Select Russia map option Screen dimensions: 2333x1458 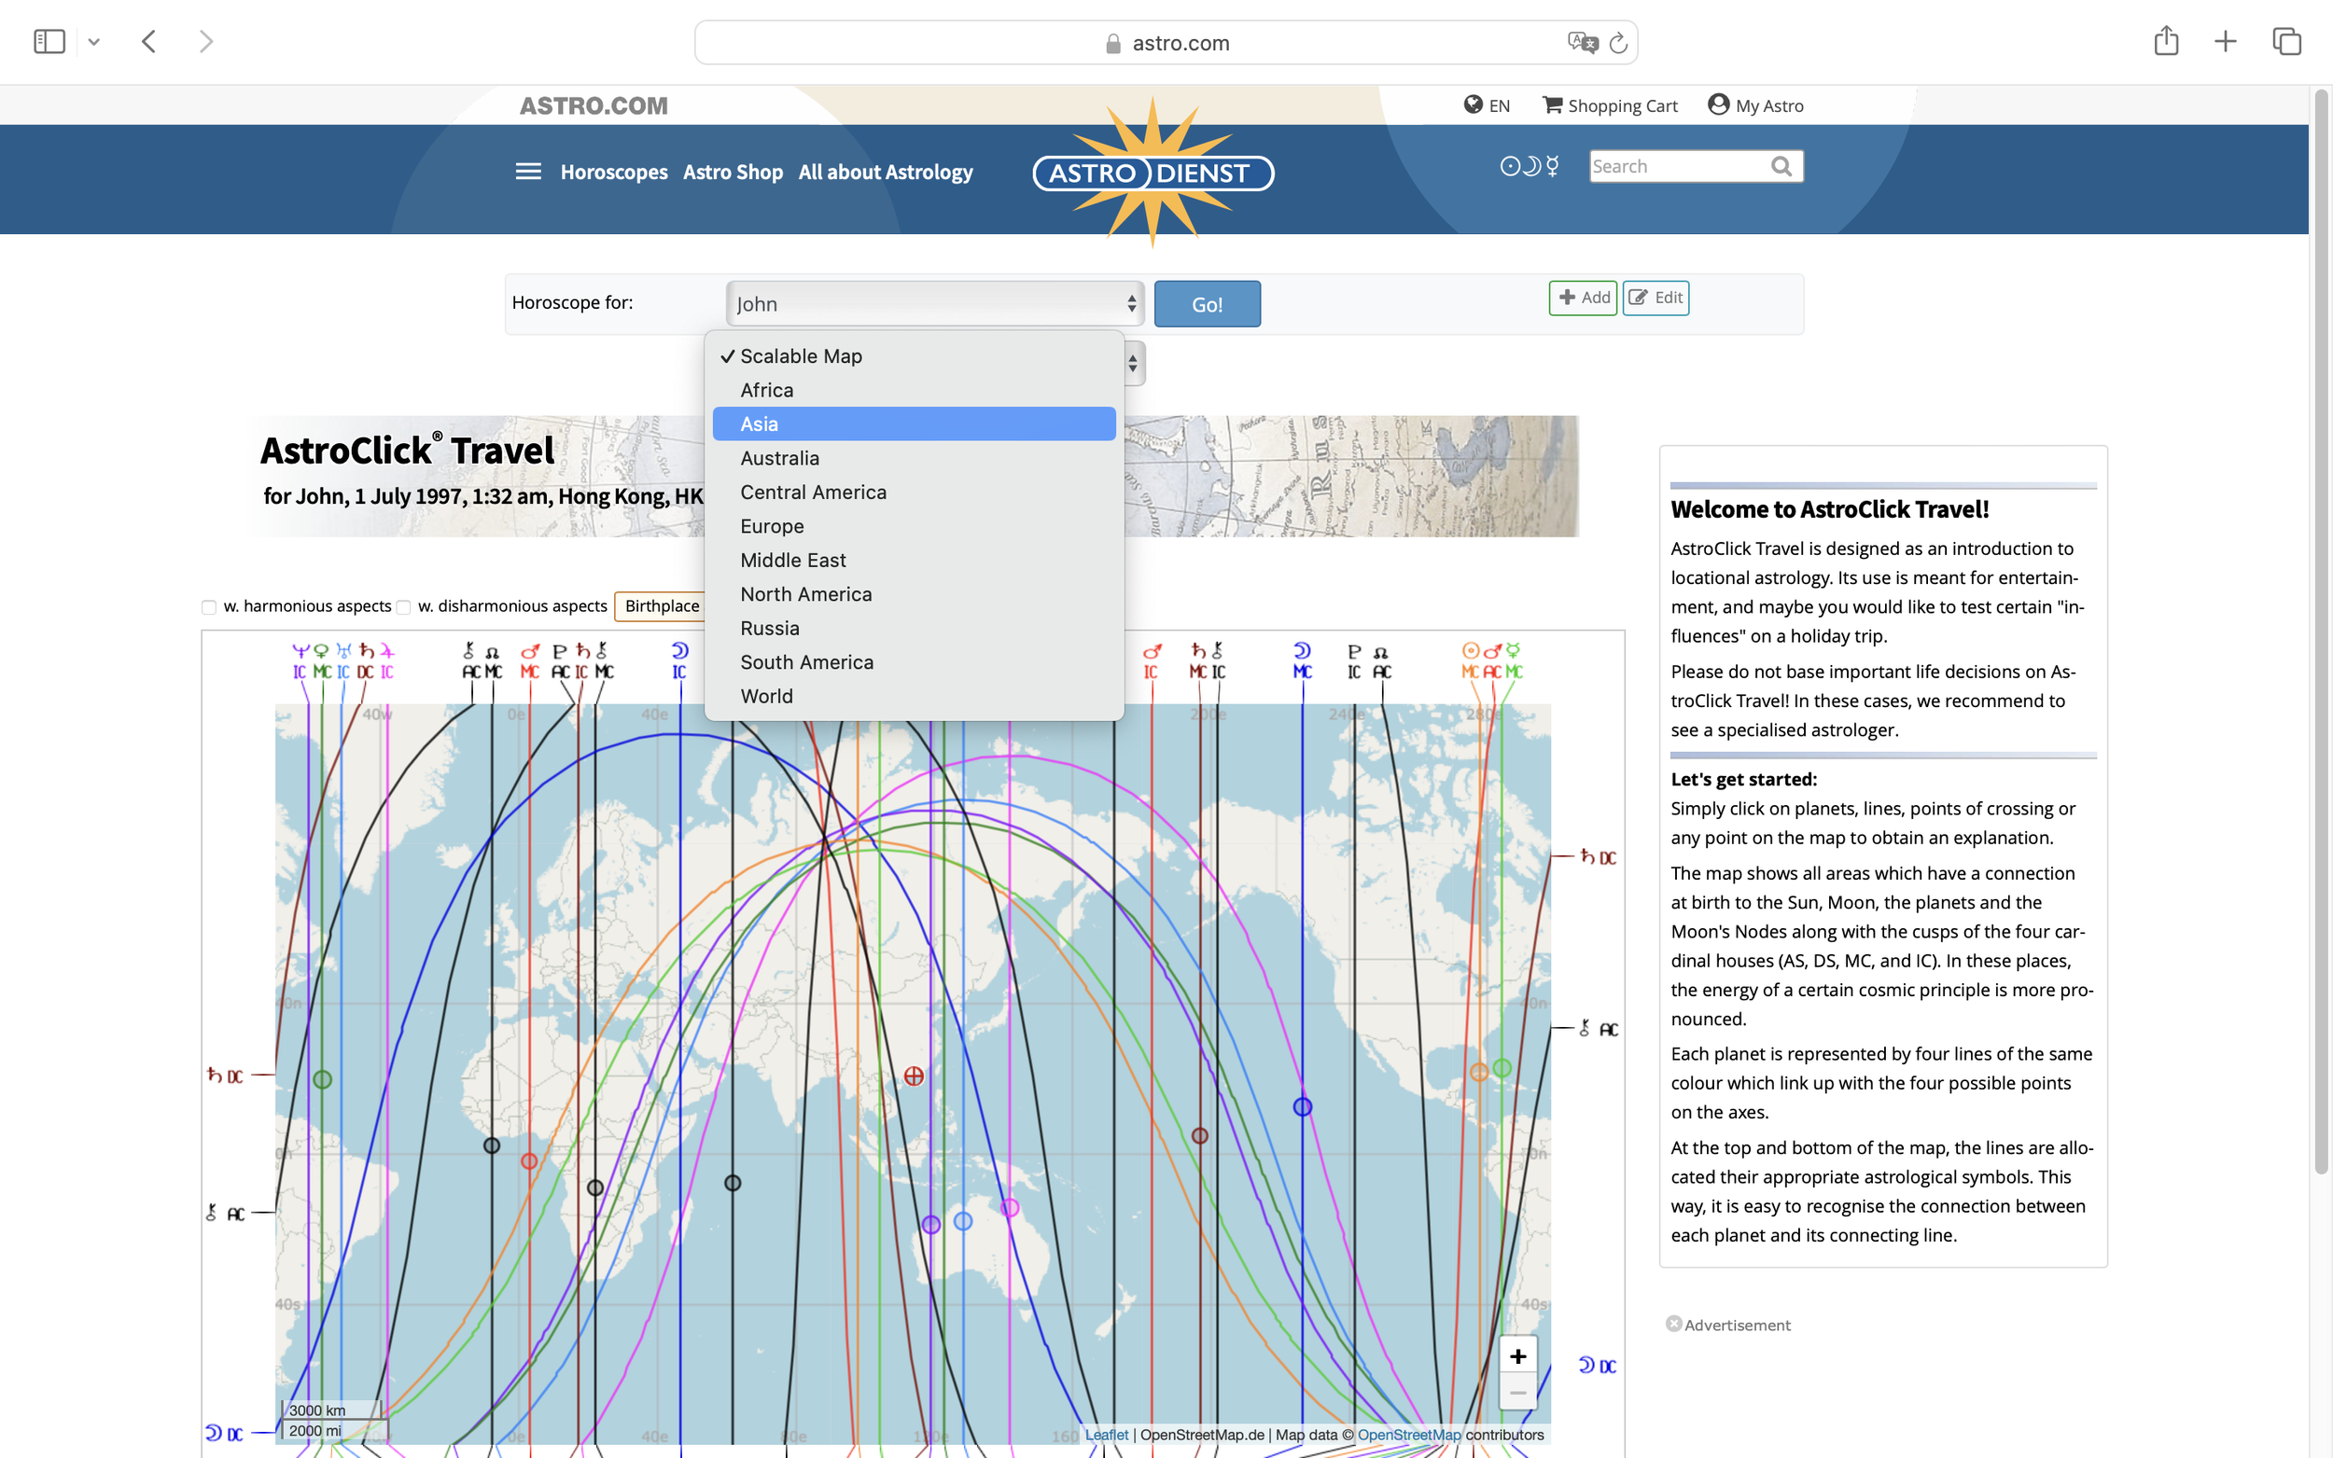[915, 628]
